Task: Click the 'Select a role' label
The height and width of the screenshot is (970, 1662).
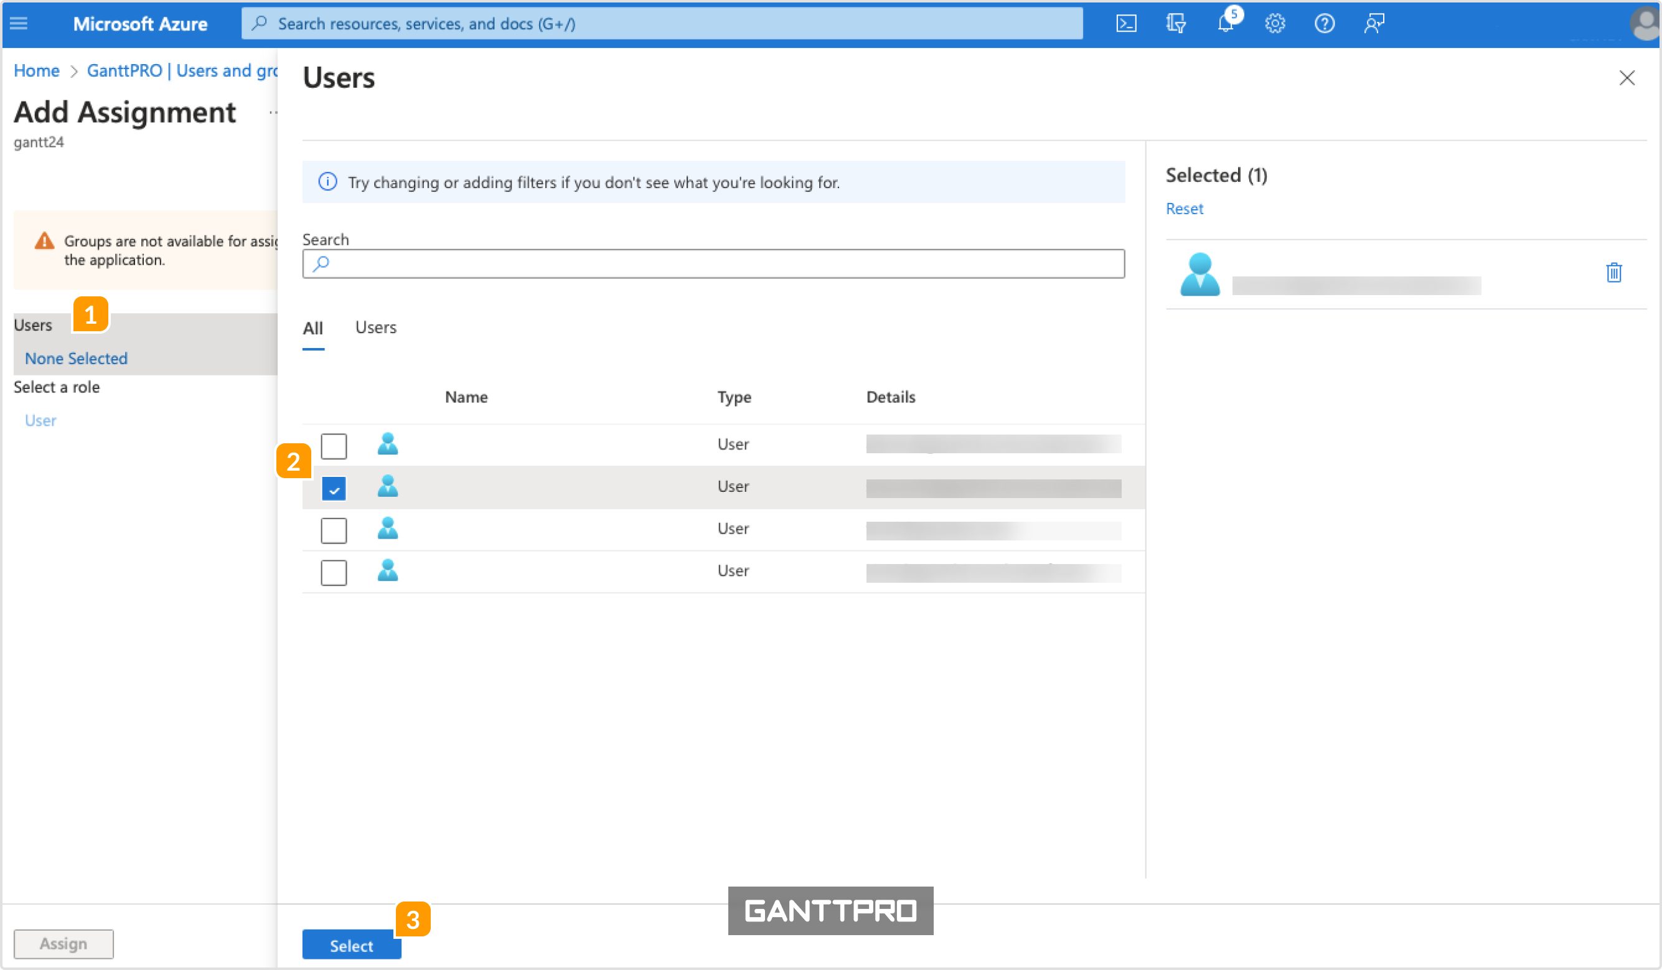Action: click(x=57, y=387)
